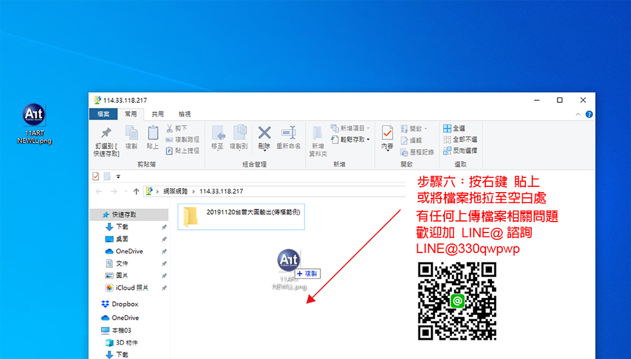Click the 內容 properties checkmark icon
This screenshot has width=631, height=359.
387,133
